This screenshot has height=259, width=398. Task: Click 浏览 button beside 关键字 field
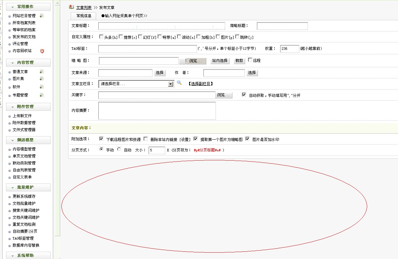(x=224, y=95)
